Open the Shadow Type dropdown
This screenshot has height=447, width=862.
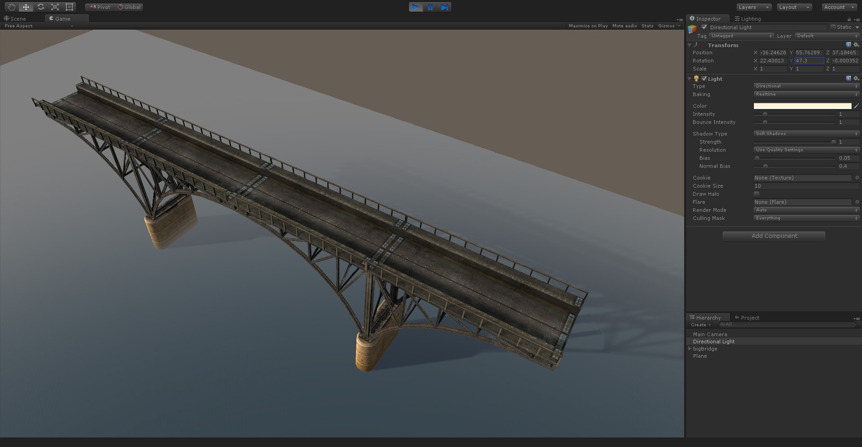pyautogui.click(x=806, y=134)
